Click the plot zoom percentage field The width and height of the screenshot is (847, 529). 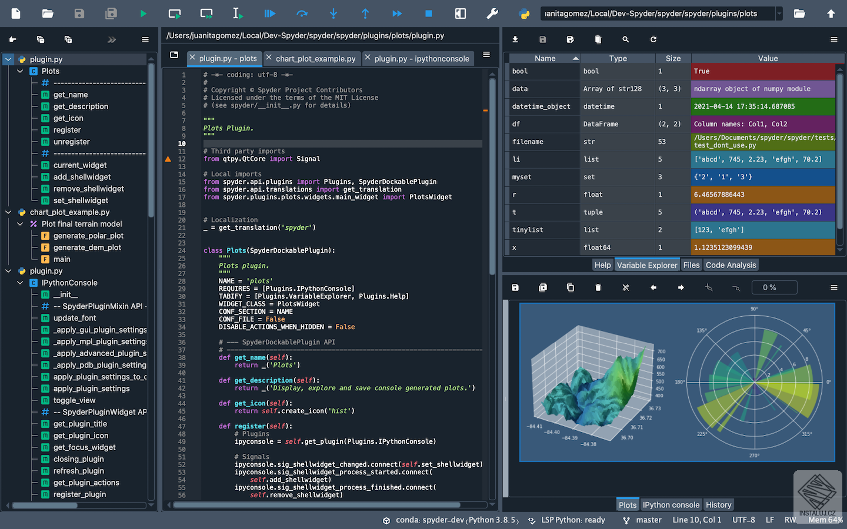[775, 287]
